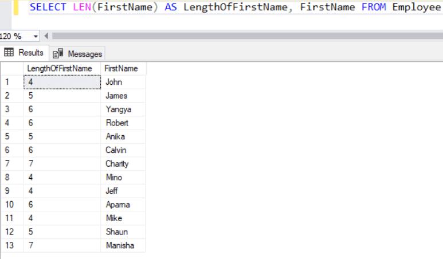The width and height of the screenshot is (443, 259).
Task: Click the LengthOfFirstName column header
Action: (x=60, y=68)
